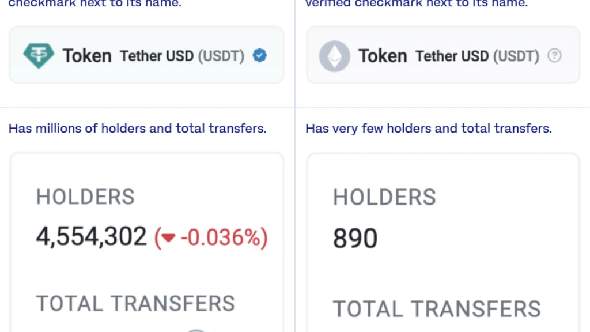Click the partial gray icon below the left TOTAL TRANSFERS

pyautogui.click(x=196, y=330)
